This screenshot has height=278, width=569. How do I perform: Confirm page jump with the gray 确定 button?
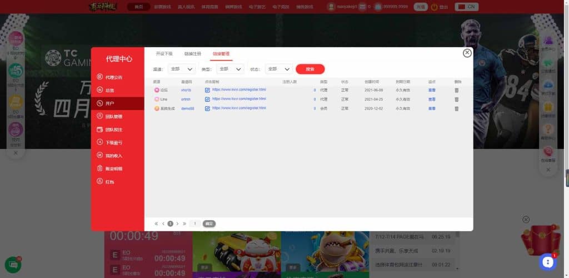209,224
